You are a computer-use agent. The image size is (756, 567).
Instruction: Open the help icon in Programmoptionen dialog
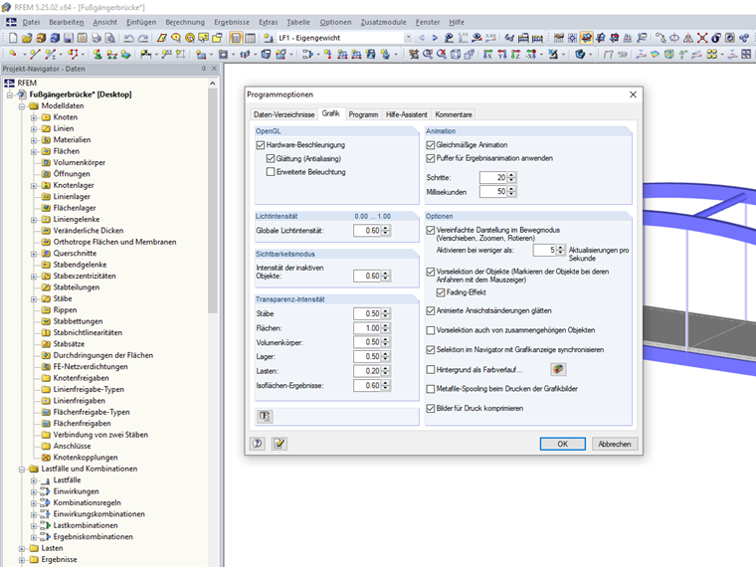tap(258, 444)
